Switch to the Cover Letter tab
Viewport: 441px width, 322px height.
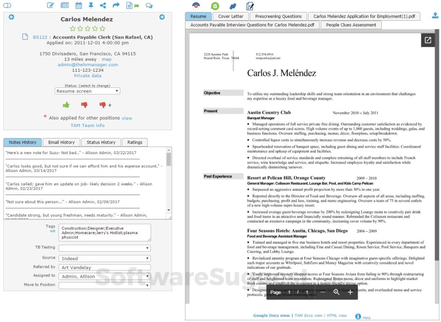(x=231, y=16)
